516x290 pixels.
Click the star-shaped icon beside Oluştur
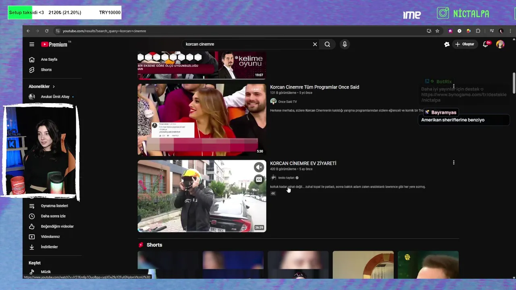pos(447,44)
